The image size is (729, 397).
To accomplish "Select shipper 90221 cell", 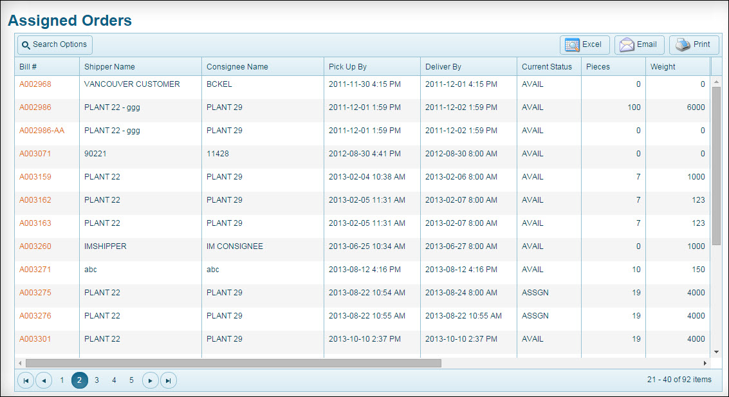I will click(x=140, y=156).
